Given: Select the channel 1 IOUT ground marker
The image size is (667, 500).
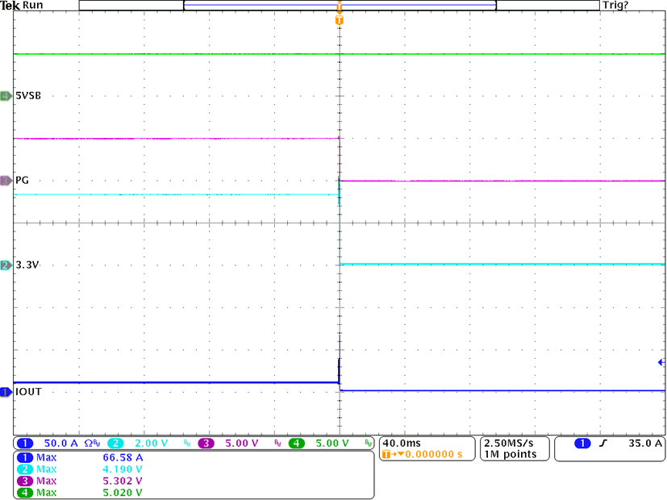Looking at the screenshot, I should 6,392.
